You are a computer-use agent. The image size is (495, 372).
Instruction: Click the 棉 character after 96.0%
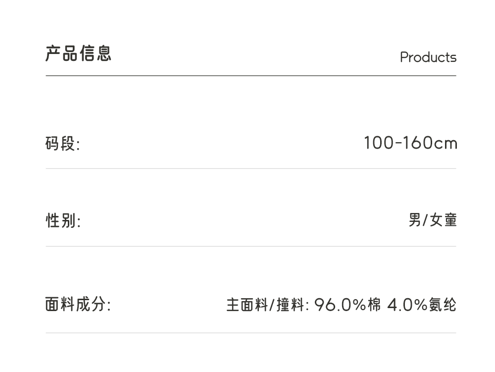point(374,305)
